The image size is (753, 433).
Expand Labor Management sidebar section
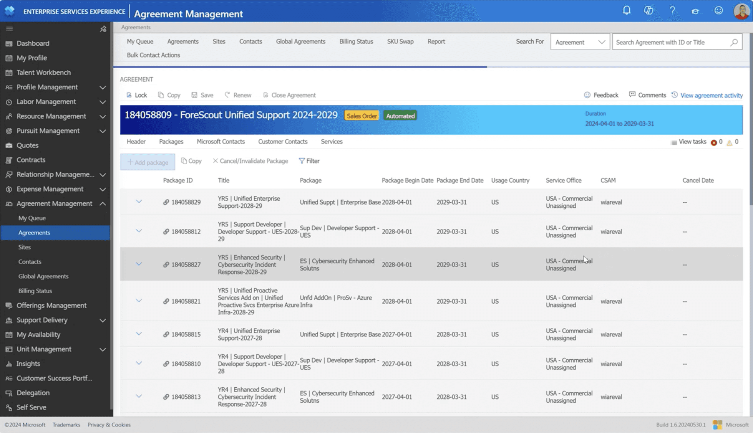[103, 102]
